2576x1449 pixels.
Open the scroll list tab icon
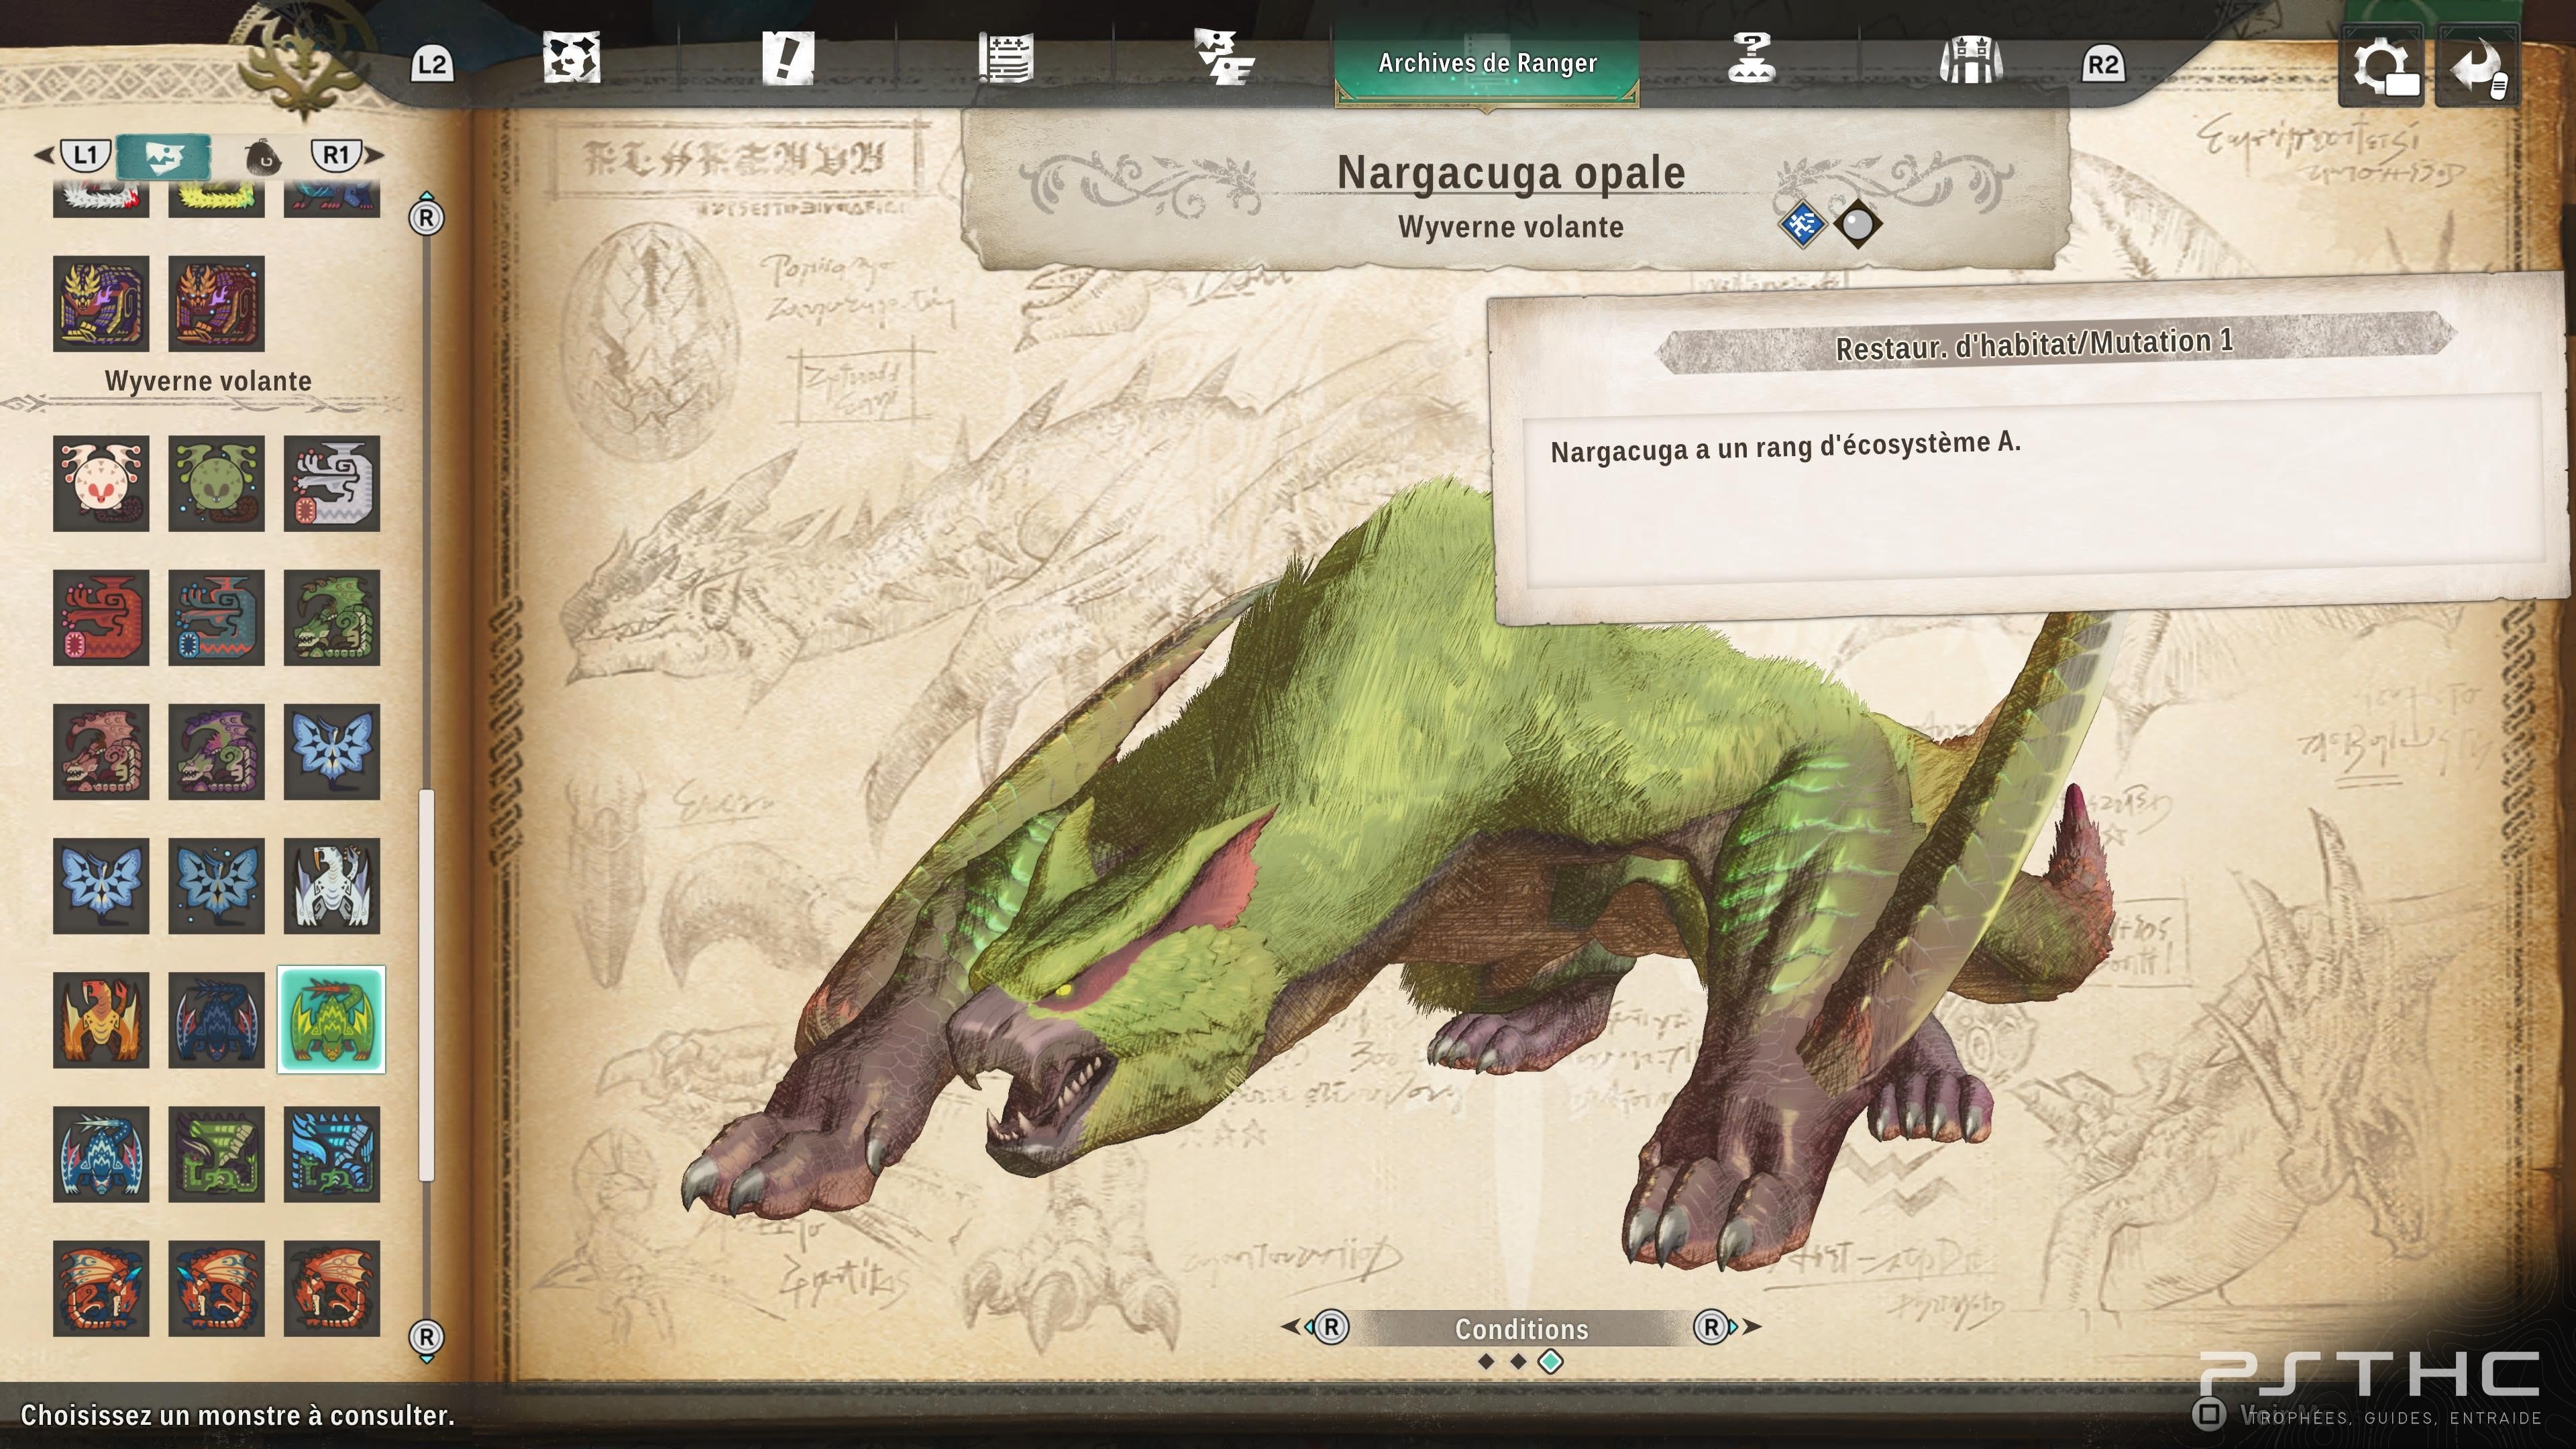pos(1005,58)
